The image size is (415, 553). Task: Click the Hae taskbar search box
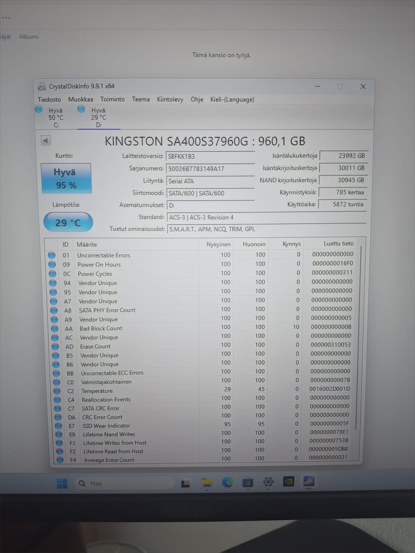click(x=124, y=483)
